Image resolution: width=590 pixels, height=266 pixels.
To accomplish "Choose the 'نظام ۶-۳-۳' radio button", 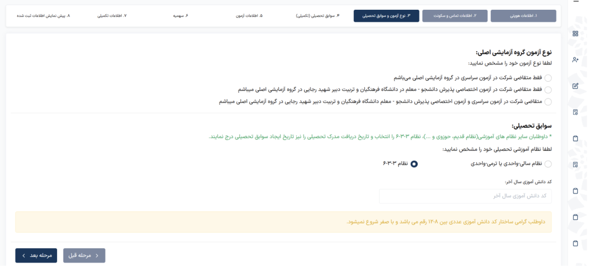I will [x=414, y=164].
